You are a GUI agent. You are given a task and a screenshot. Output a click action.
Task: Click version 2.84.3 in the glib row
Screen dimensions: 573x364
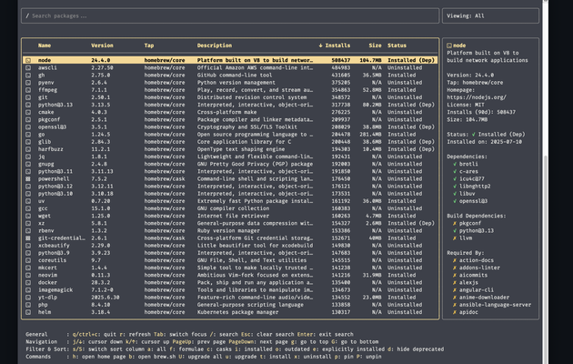(x=100, y=142)
